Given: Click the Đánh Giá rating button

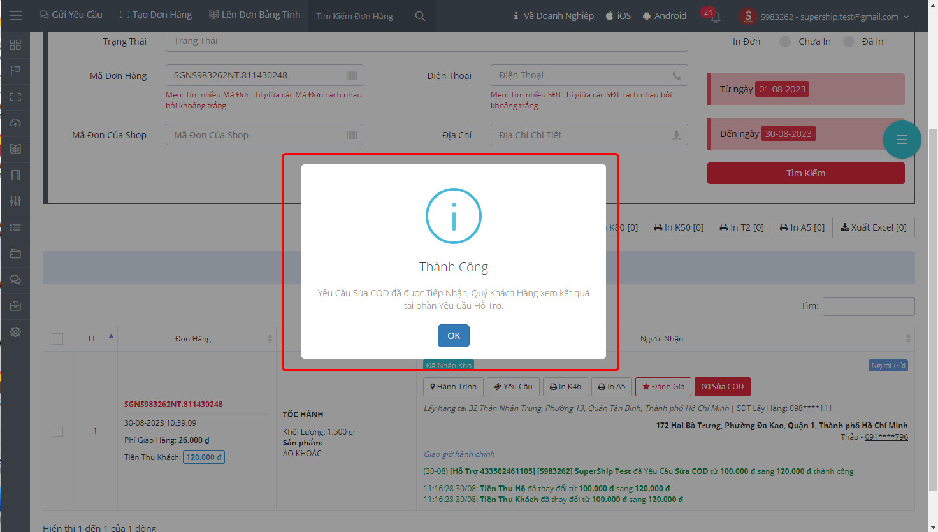Looking at the screenshot, I should 663,387.
